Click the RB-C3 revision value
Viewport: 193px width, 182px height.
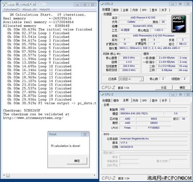(183, 44)
